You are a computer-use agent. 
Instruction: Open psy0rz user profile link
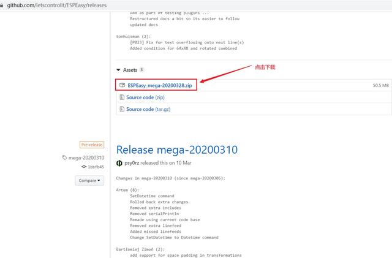click(x=132, y=163)
